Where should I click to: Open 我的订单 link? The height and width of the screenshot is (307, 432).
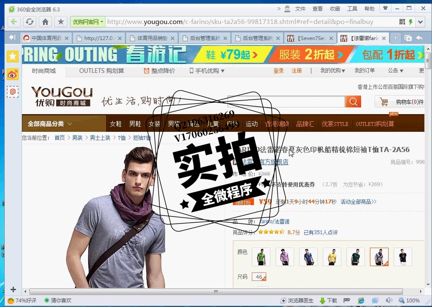(364, 71)
